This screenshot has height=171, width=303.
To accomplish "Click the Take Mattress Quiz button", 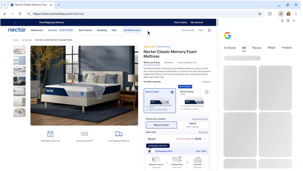I will tap(132, 30).
